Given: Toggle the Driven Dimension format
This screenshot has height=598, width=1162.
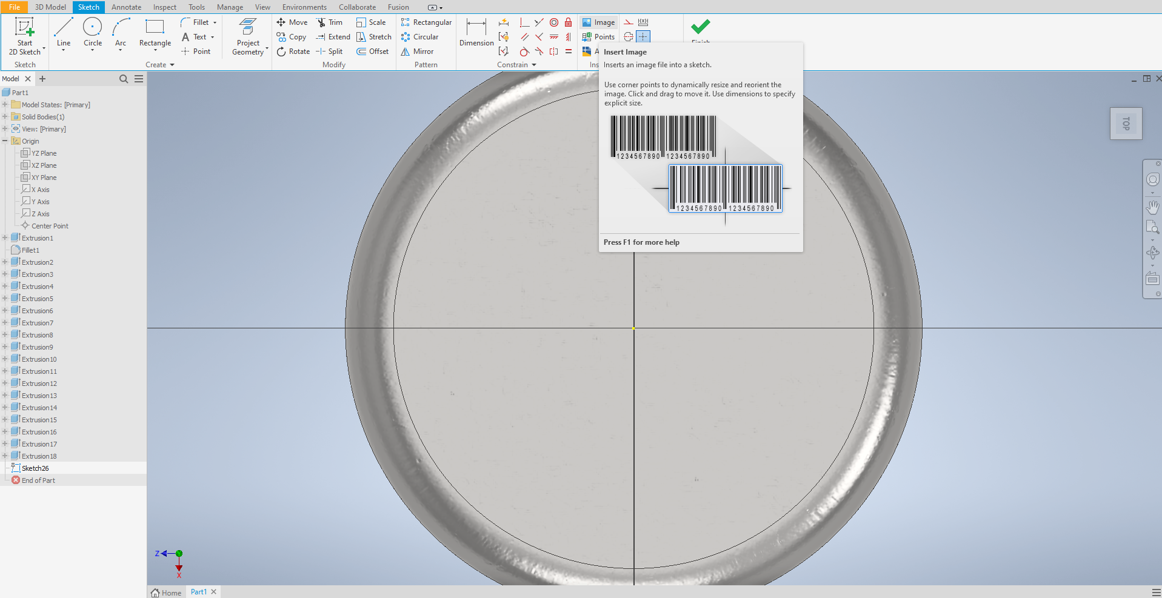Looking at the screenshot, I should 643,22.
